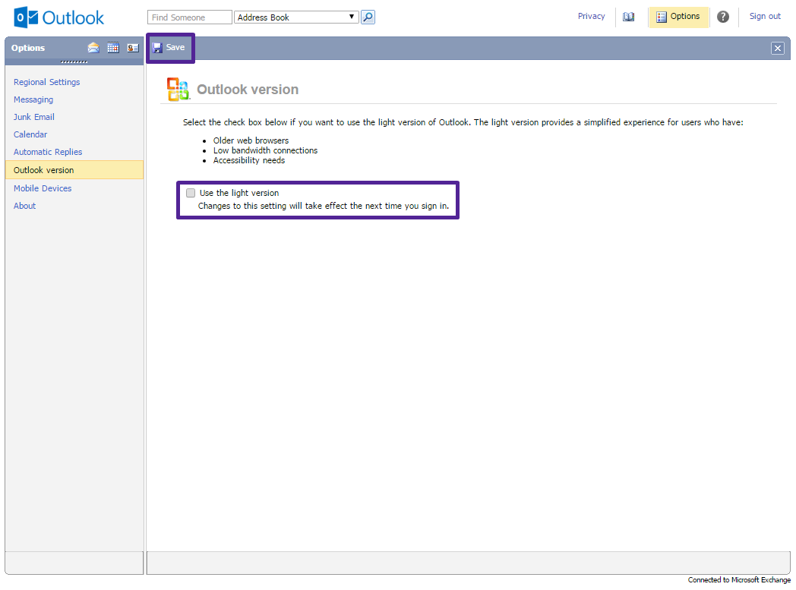Screen dimensions: 796x590
Task: Enable the Use the light version checkbox
Action: [191, 193]
